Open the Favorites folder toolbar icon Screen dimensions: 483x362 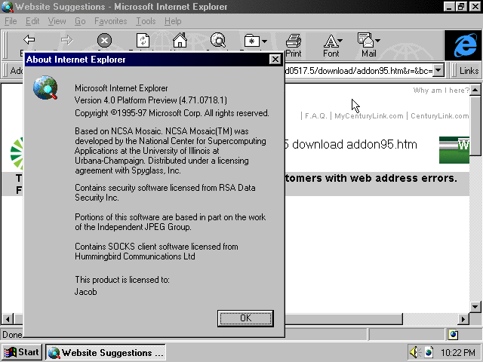pyautogui.click(x=252, y=41)
